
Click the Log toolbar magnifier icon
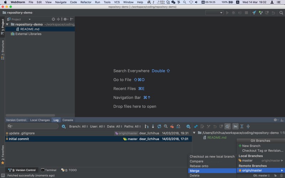[166, 126]
